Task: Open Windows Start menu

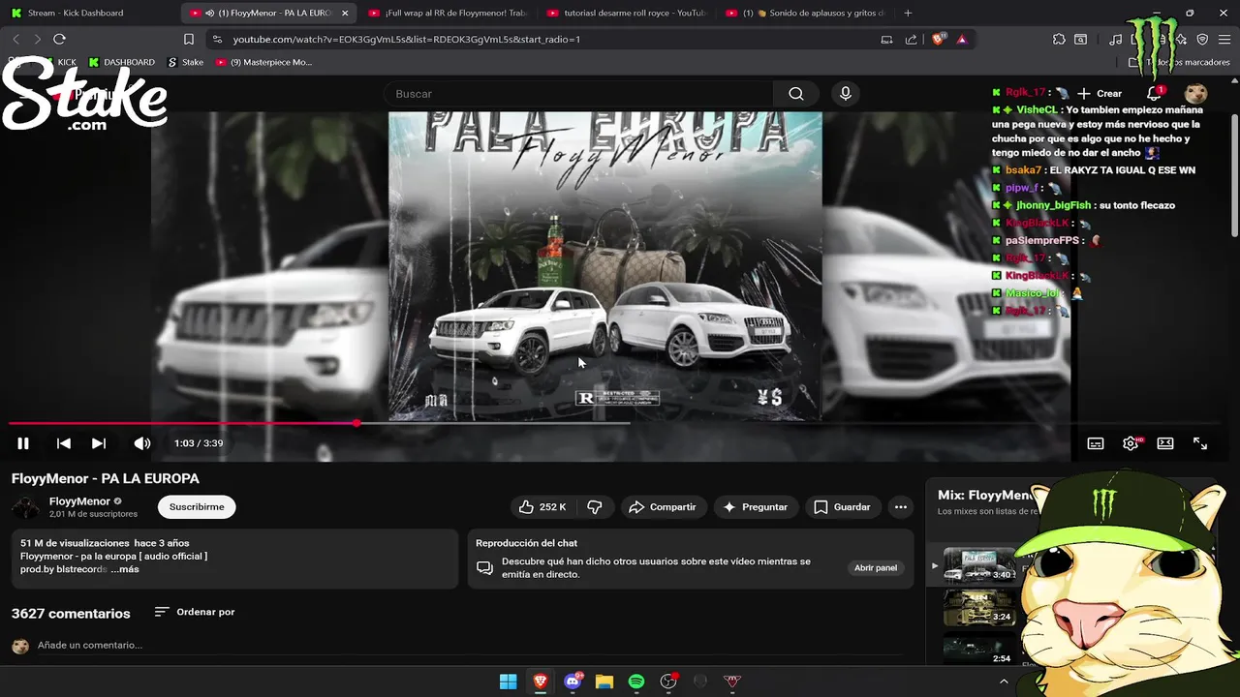Action: click(x=508, y=682)
